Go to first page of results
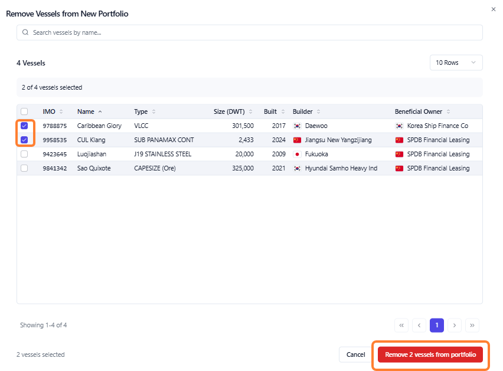503x371 pixels. tap(401, 325)
